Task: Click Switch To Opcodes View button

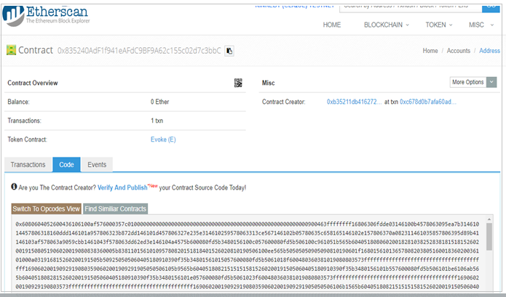Action: click(46, 209)
